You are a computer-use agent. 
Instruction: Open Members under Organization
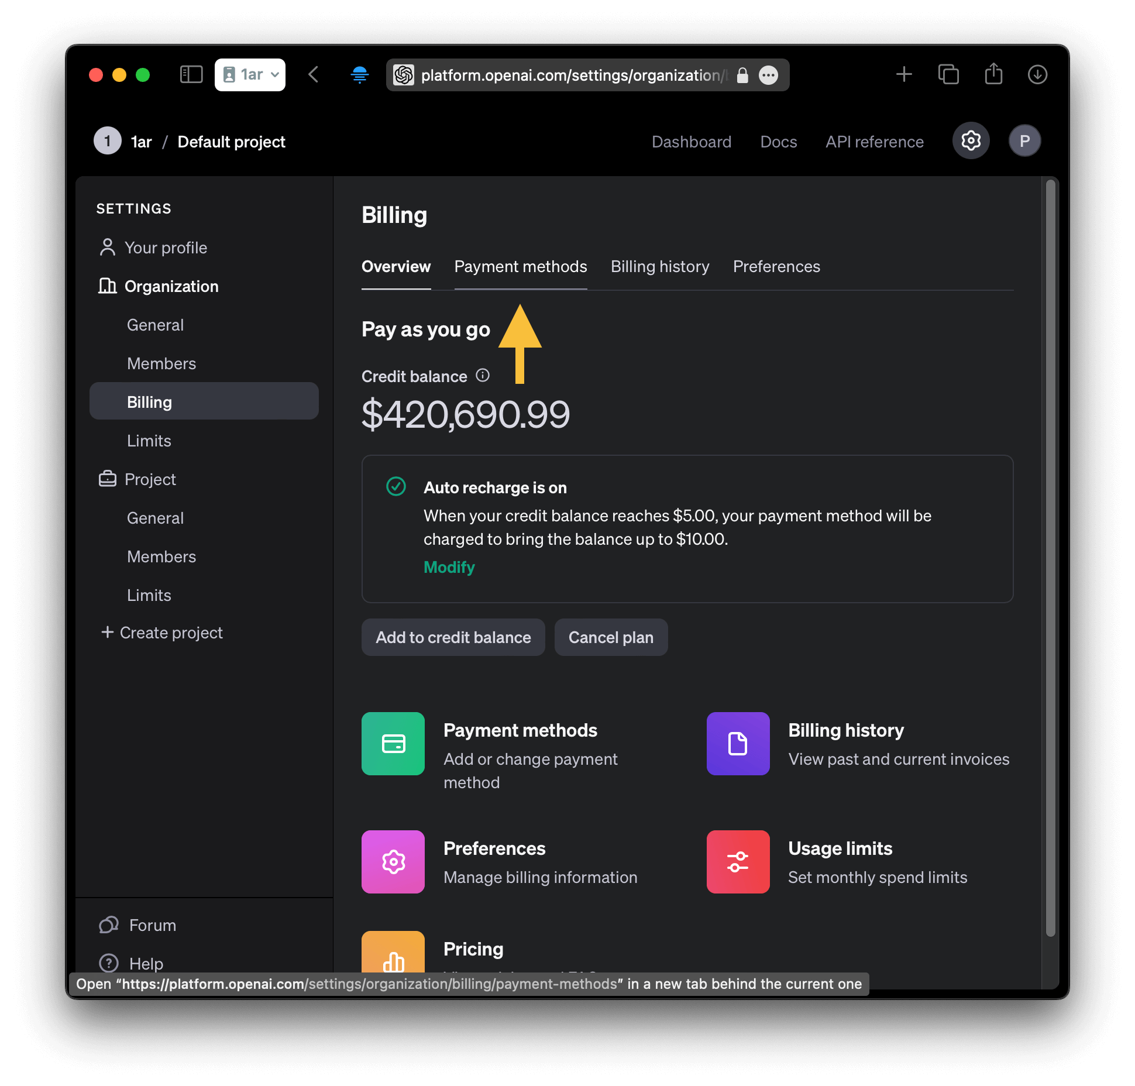(161, 363)
